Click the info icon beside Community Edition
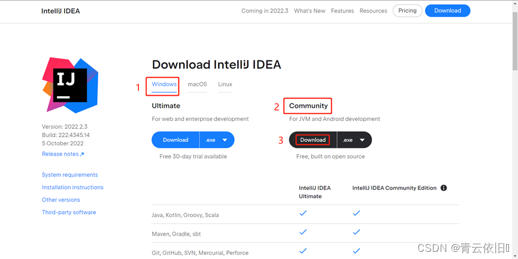Viewport: 518px width, 259px height. pyautogui.click(x=444, y=188)
